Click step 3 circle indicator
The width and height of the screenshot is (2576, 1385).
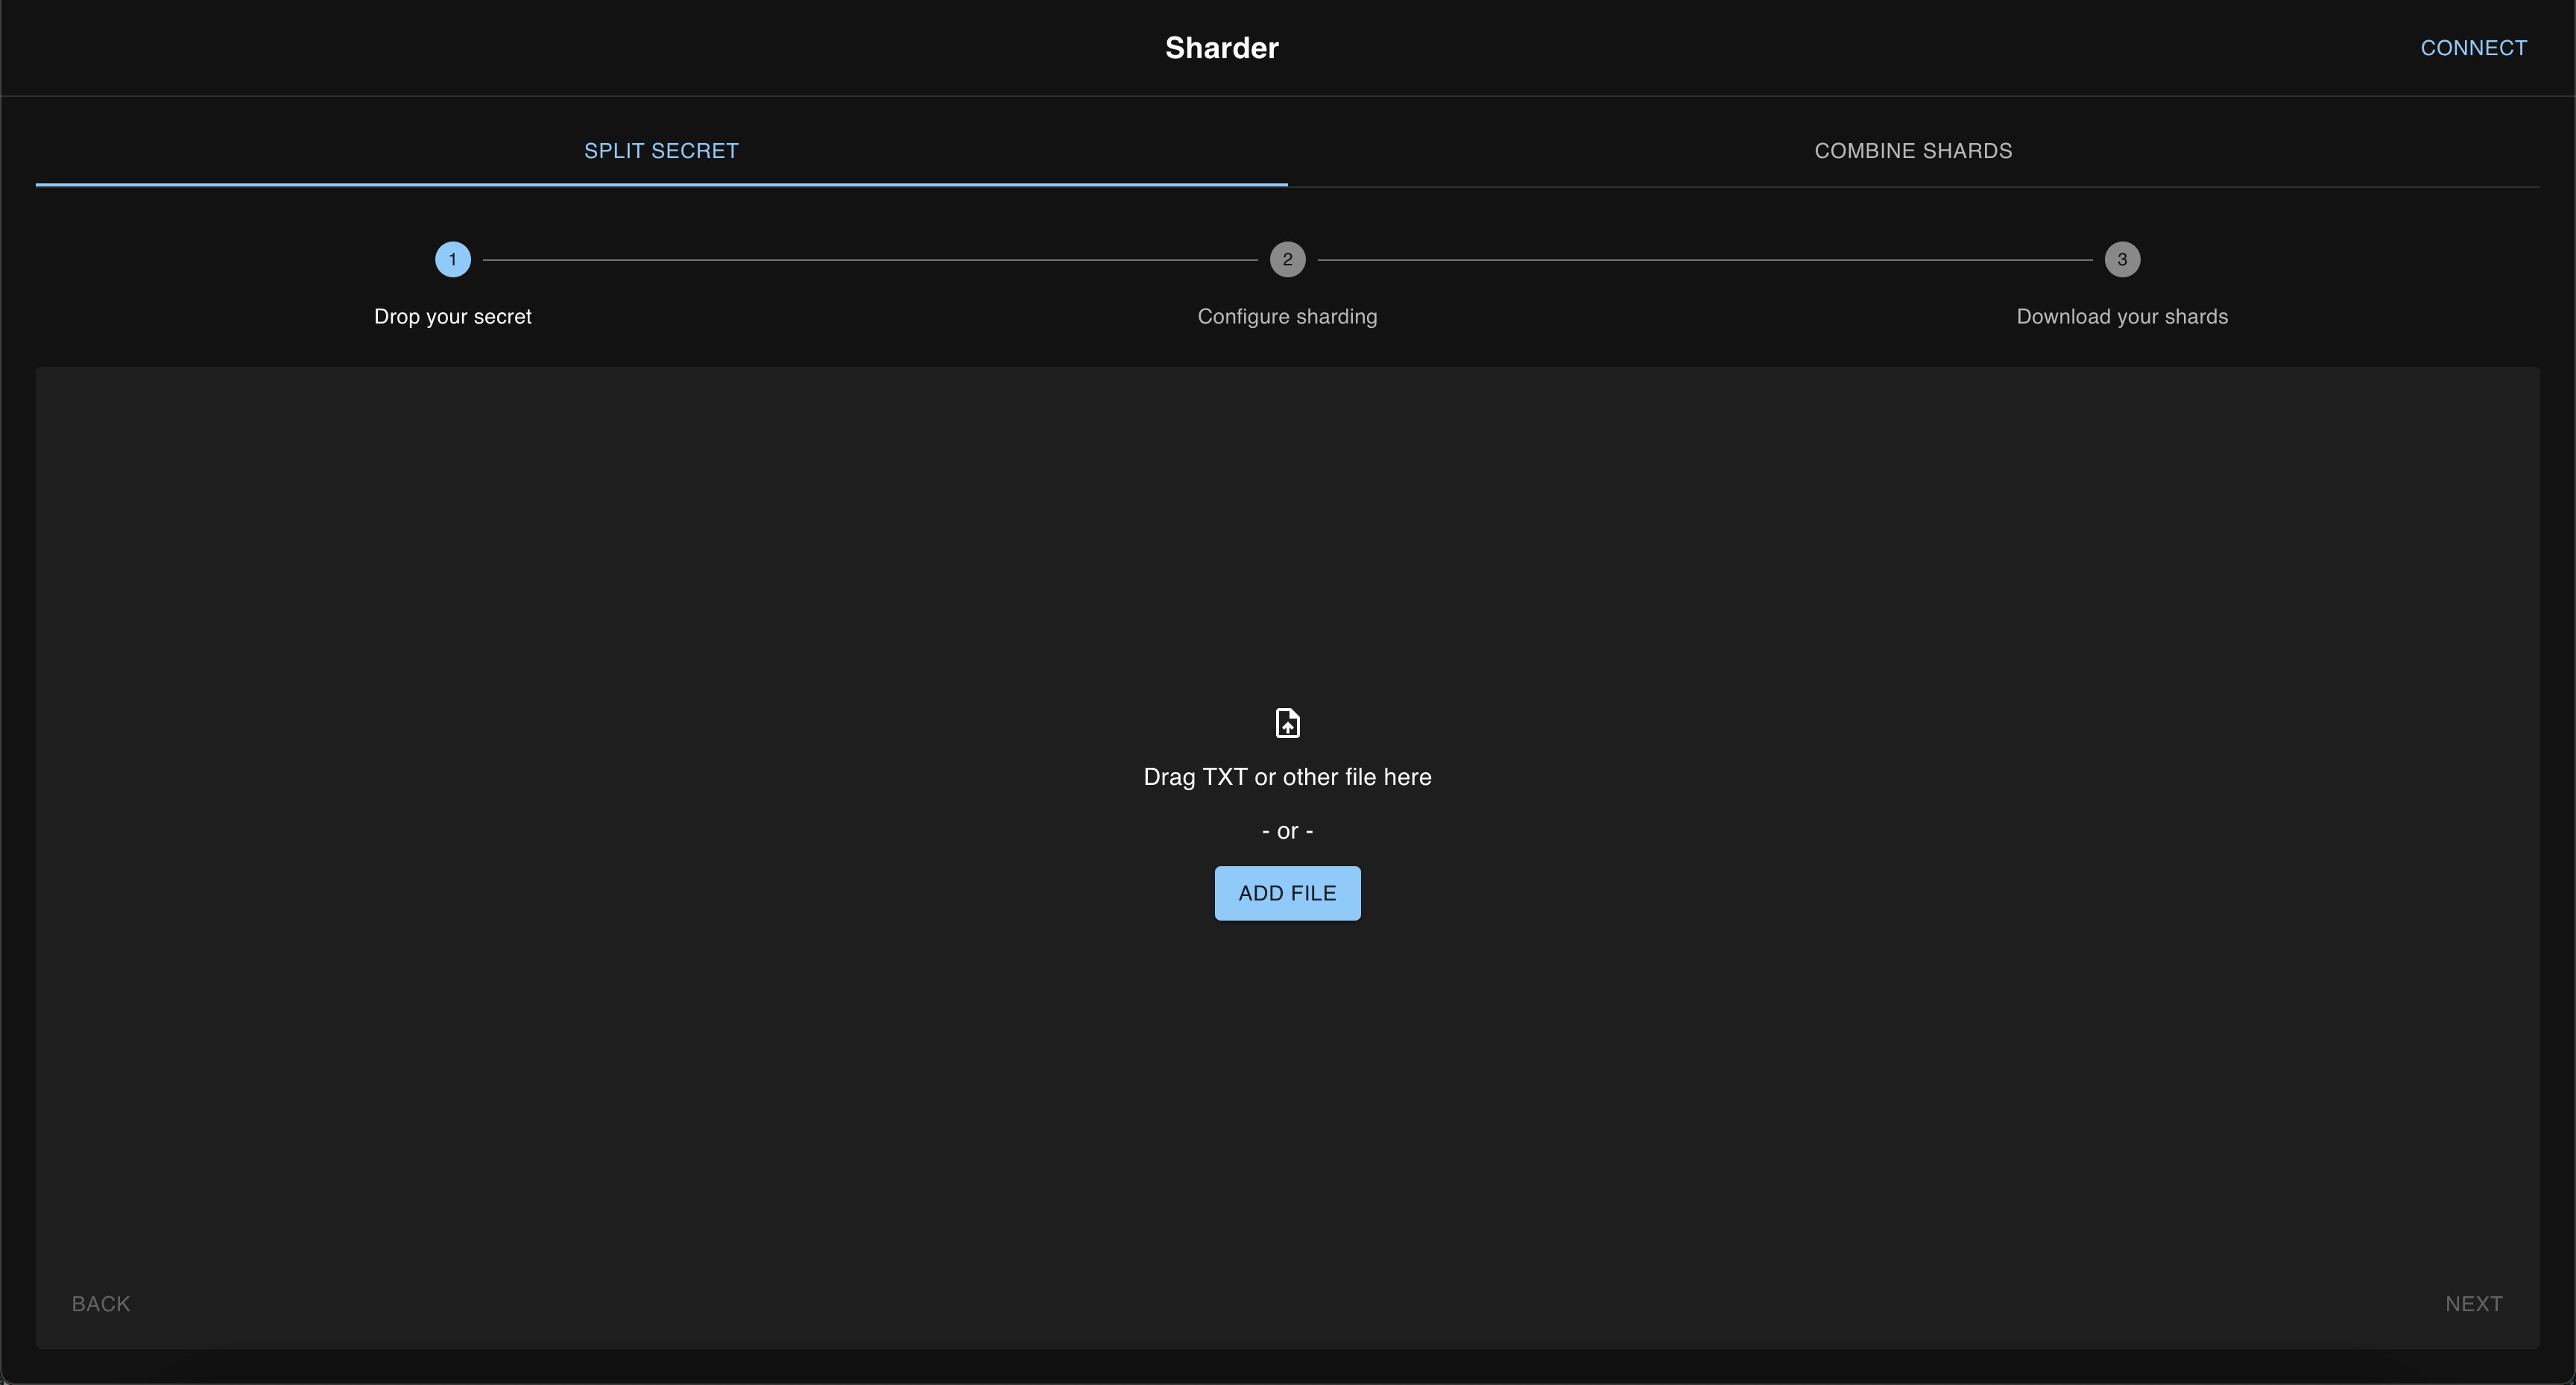2122,259
